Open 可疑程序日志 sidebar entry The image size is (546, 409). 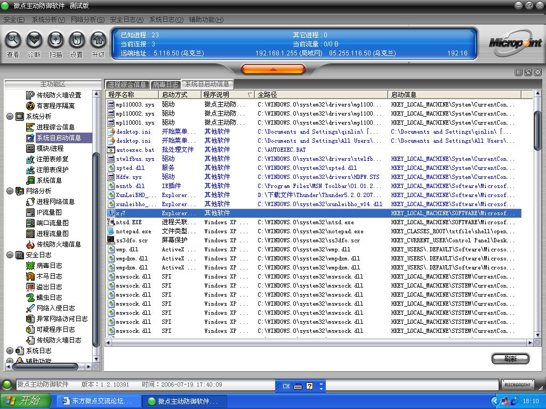pyautogui.click(x=55, y=330)
